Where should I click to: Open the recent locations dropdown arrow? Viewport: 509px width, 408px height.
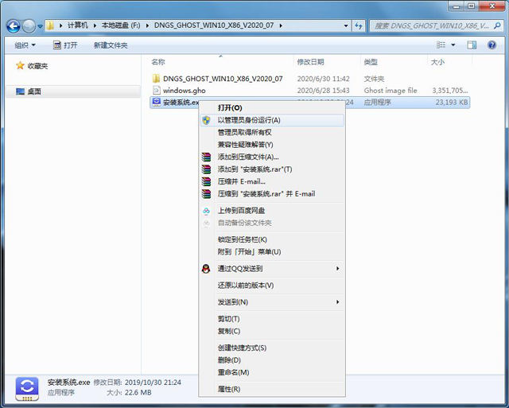point(41,26)
